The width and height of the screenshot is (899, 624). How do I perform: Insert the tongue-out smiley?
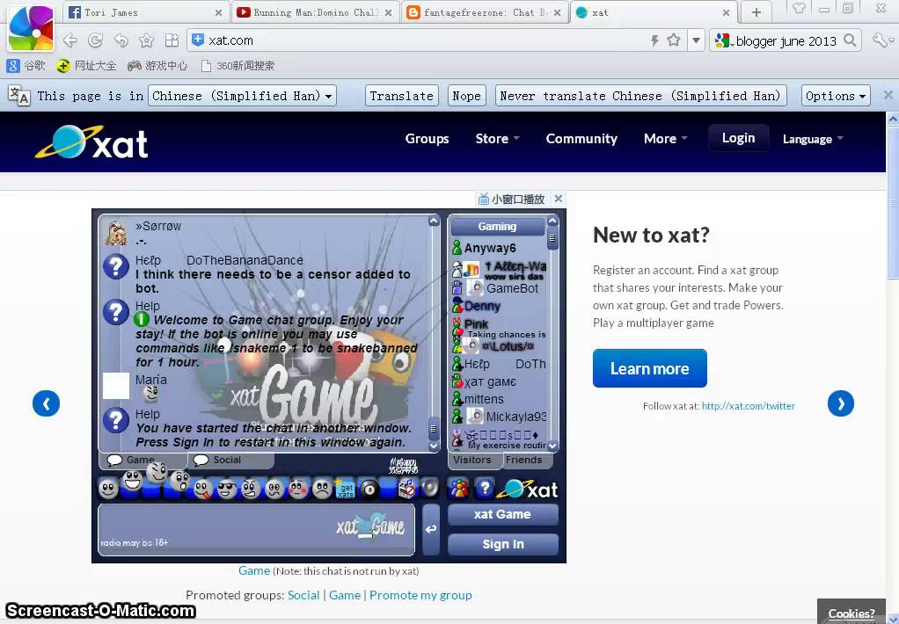(x=203, y=489)
